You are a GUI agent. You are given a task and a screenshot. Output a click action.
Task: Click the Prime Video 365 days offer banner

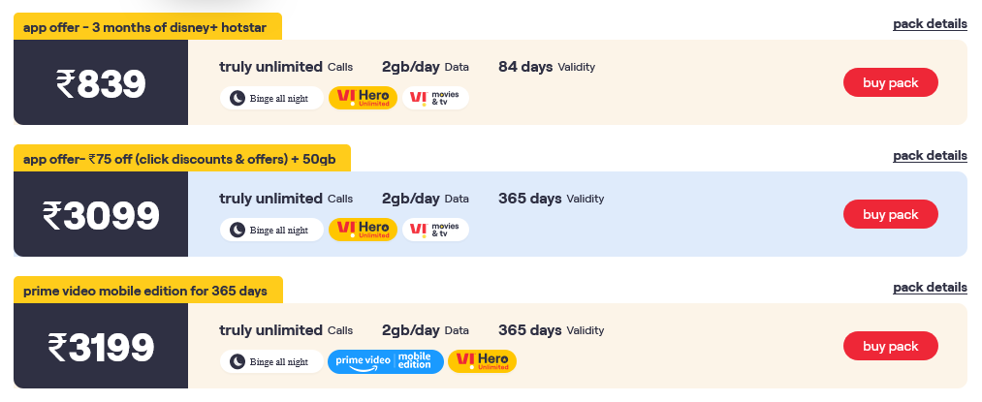(x=147, y=291)
